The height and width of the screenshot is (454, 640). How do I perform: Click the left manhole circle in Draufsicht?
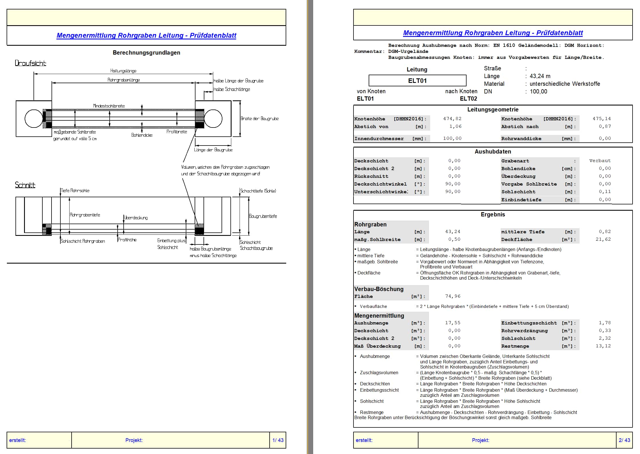tap(34, 118)
